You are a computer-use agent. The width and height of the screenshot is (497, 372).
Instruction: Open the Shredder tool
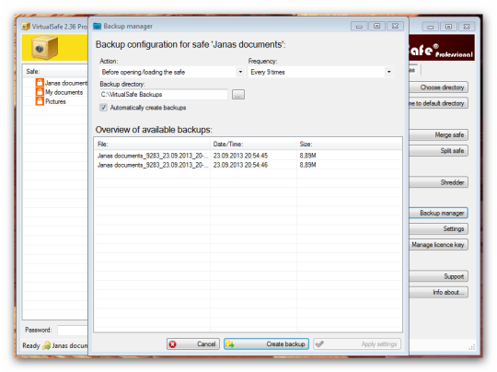tap(439, 182)
